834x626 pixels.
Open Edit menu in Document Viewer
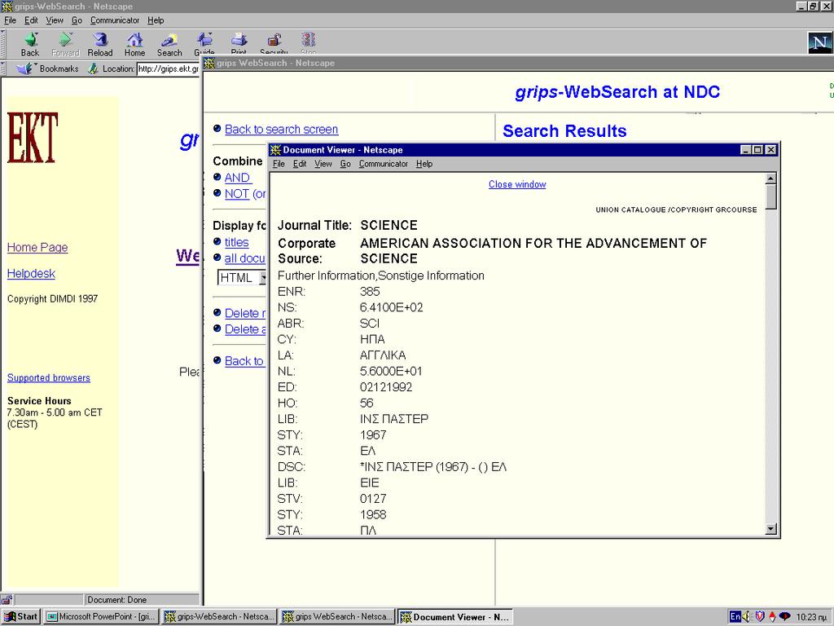coord(300,164)
